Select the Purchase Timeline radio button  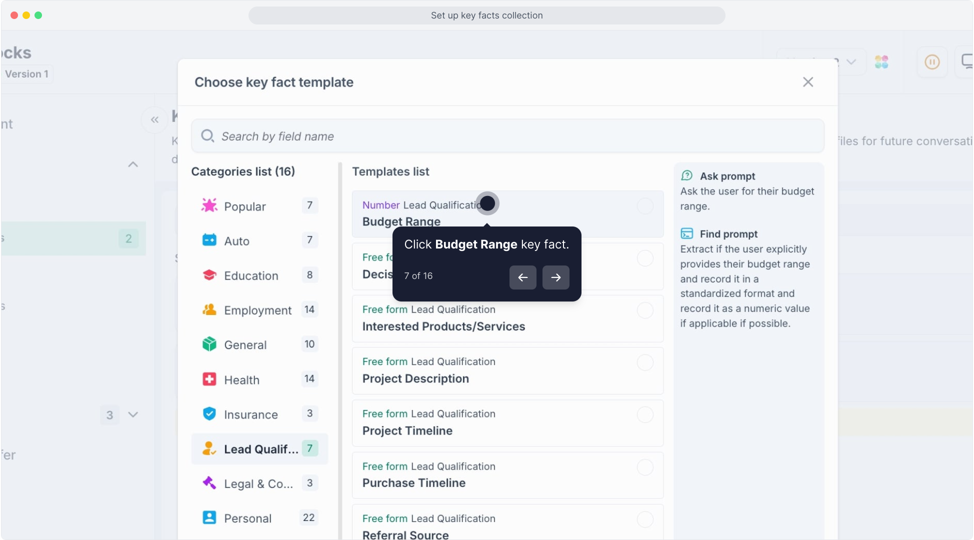pos(645,467)
